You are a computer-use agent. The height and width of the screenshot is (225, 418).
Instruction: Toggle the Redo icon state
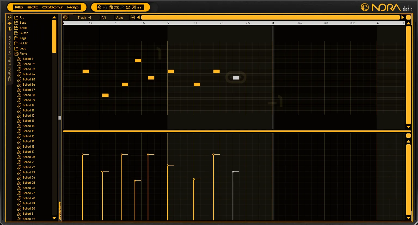pos(105,7)
